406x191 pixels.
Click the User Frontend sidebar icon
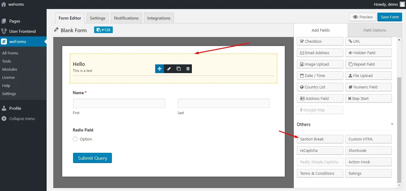click(x=4, y=31)
